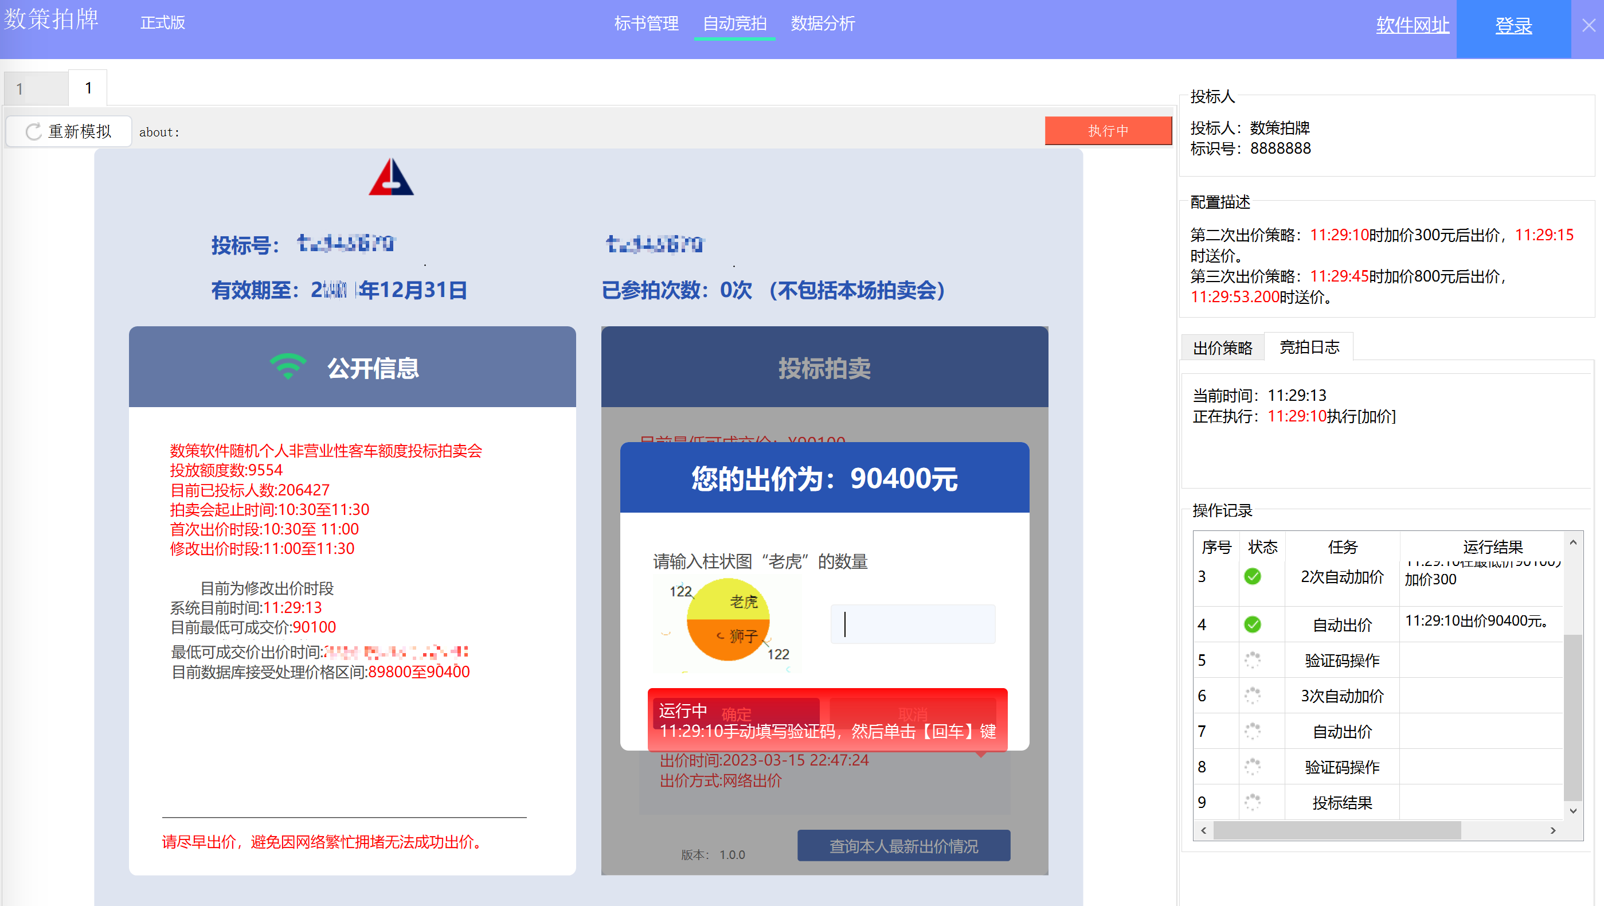Screen dimensions: 1604x906
Task: Click the 验证码操作 cell in row 8
Action: click(1342, 767)
